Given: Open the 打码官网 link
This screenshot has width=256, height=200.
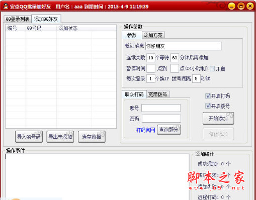Looking at the screenshot, I should (146, 130).
